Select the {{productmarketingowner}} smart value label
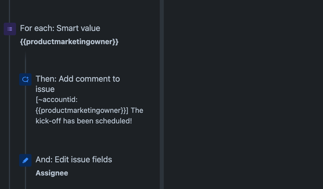Viewport: 323px width, 189px height. click(69, 42)
